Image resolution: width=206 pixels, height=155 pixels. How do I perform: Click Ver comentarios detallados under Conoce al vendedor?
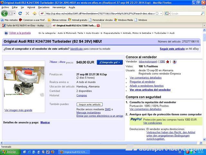coord(145,77)
